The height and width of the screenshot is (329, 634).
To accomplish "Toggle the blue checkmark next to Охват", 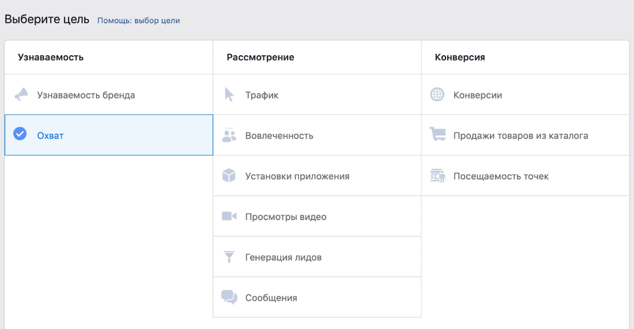I will (20, 134).
